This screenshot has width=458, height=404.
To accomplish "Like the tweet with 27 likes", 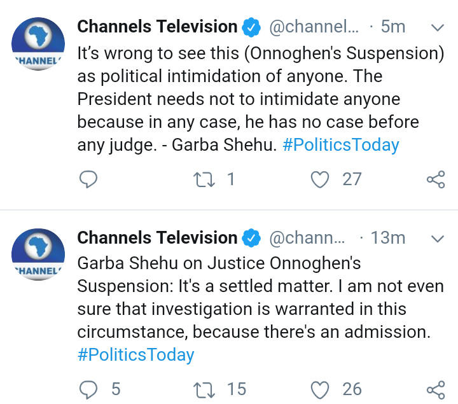I will pos(319,180).
